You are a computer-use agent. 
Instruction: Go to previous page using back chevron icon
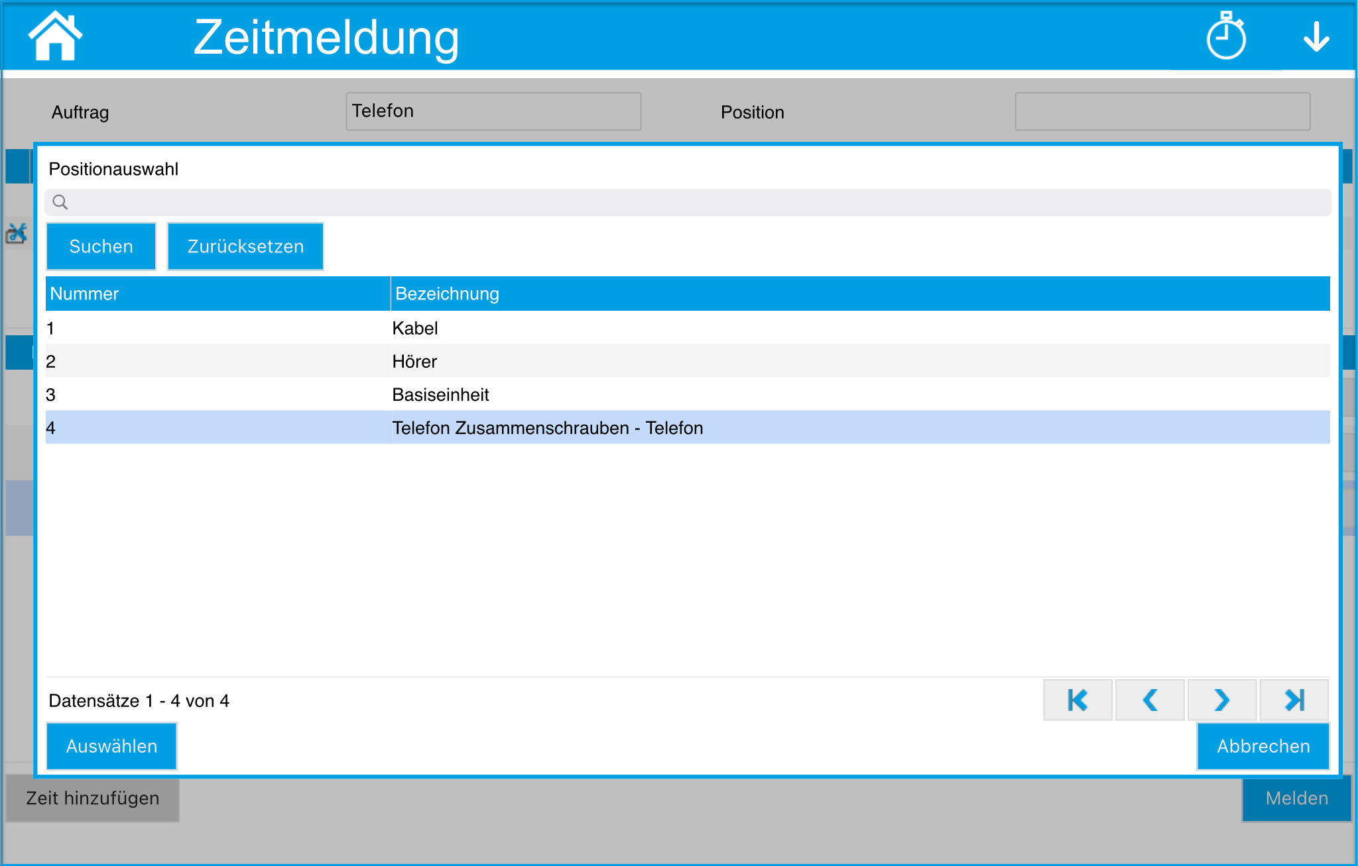point(1149,700)
